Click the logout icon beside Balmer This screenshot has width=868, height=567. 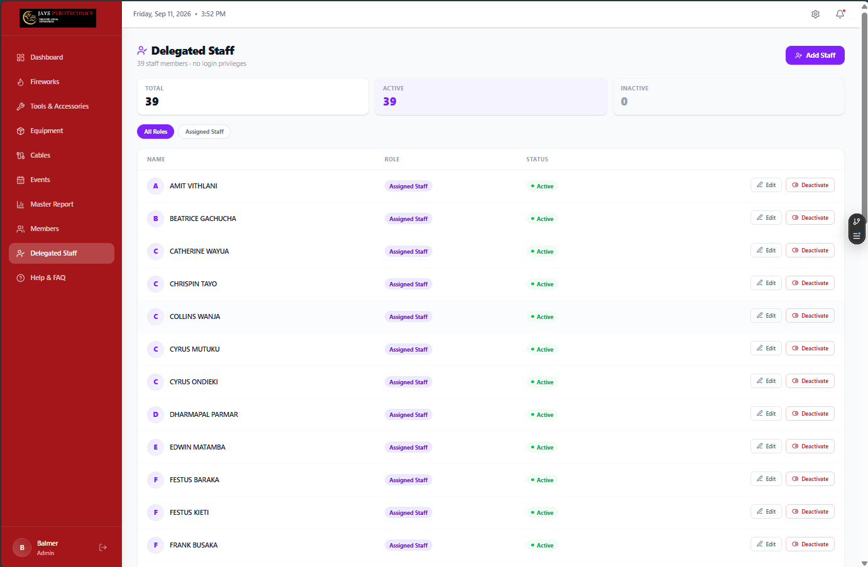point(103,548)
